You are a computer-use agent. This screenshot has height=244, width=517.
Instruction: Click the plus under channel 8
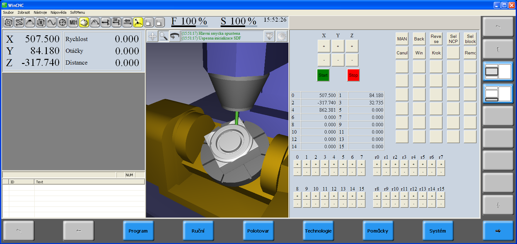click(x=297, y=196)
